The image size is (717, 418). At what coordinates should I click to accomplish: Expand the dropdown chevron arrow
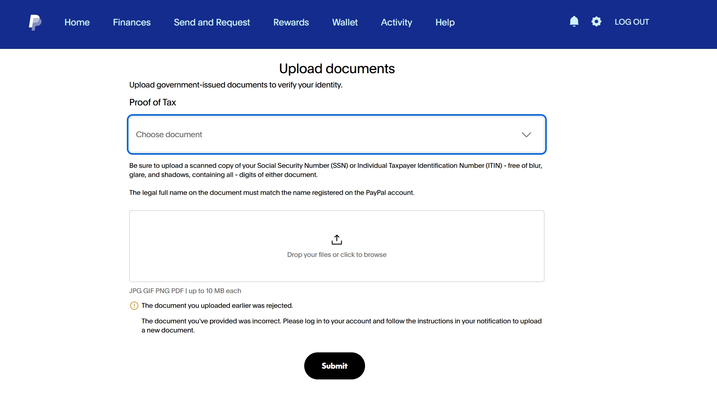(x=526, y=135)
